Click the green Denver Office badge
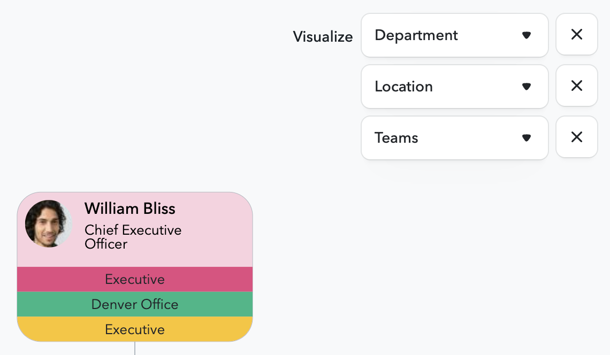This screenshot has width=610, height=355. pyautogui.click(x=135, y=304)
